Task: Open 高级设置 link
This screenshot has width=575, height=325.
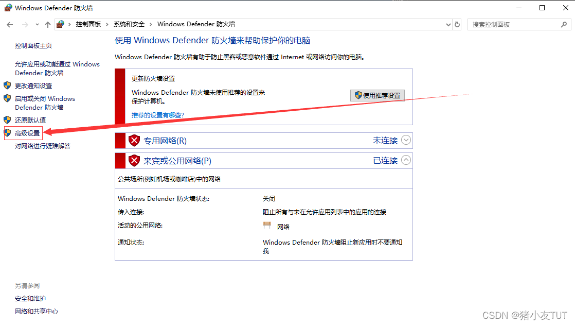Action: pyautogui.click(x=27, y=133)
